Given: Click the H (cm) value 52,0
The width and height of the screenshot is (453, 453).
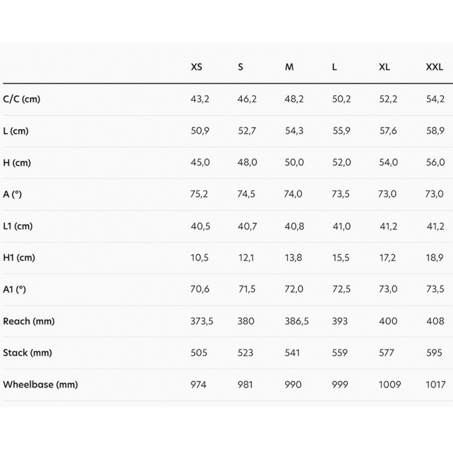Looking at the screenshot, I should point(341,163).
